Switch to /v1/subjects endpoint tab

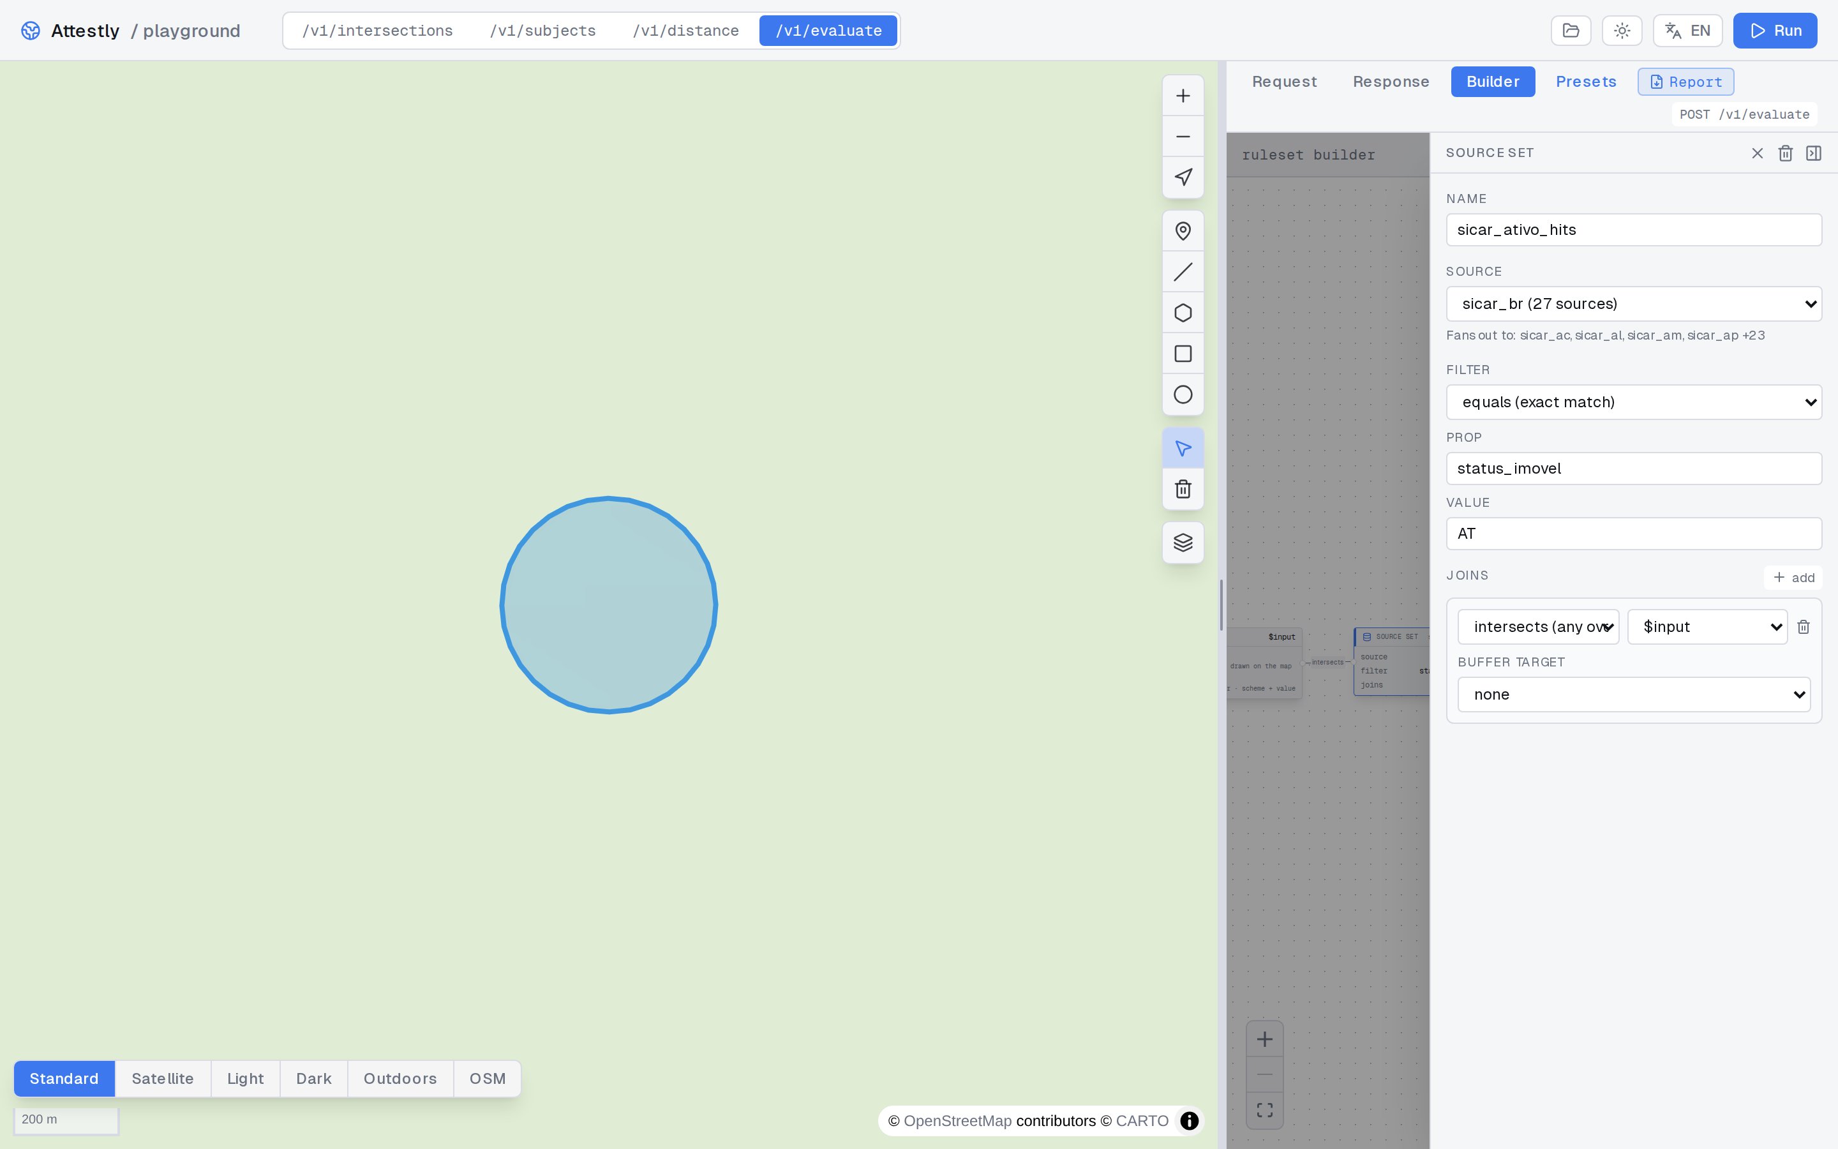pyautogui.click(x=542, y=31)
